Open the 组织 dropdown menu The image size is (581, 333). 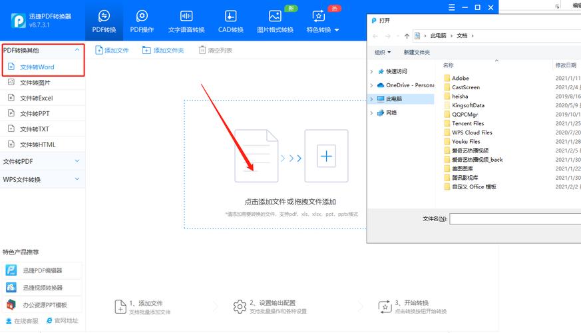[383, 53]
